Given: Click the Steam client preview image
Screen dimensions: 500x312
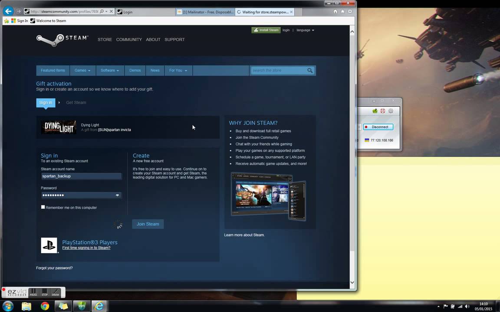Looking at the screenshot, I should [x=268, y=196].
